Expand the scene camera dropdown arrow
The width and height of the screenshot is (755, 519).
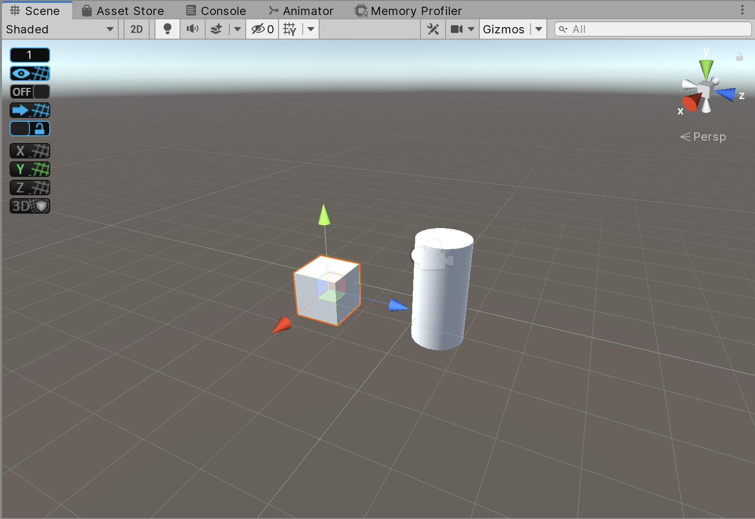pos(472,29)
